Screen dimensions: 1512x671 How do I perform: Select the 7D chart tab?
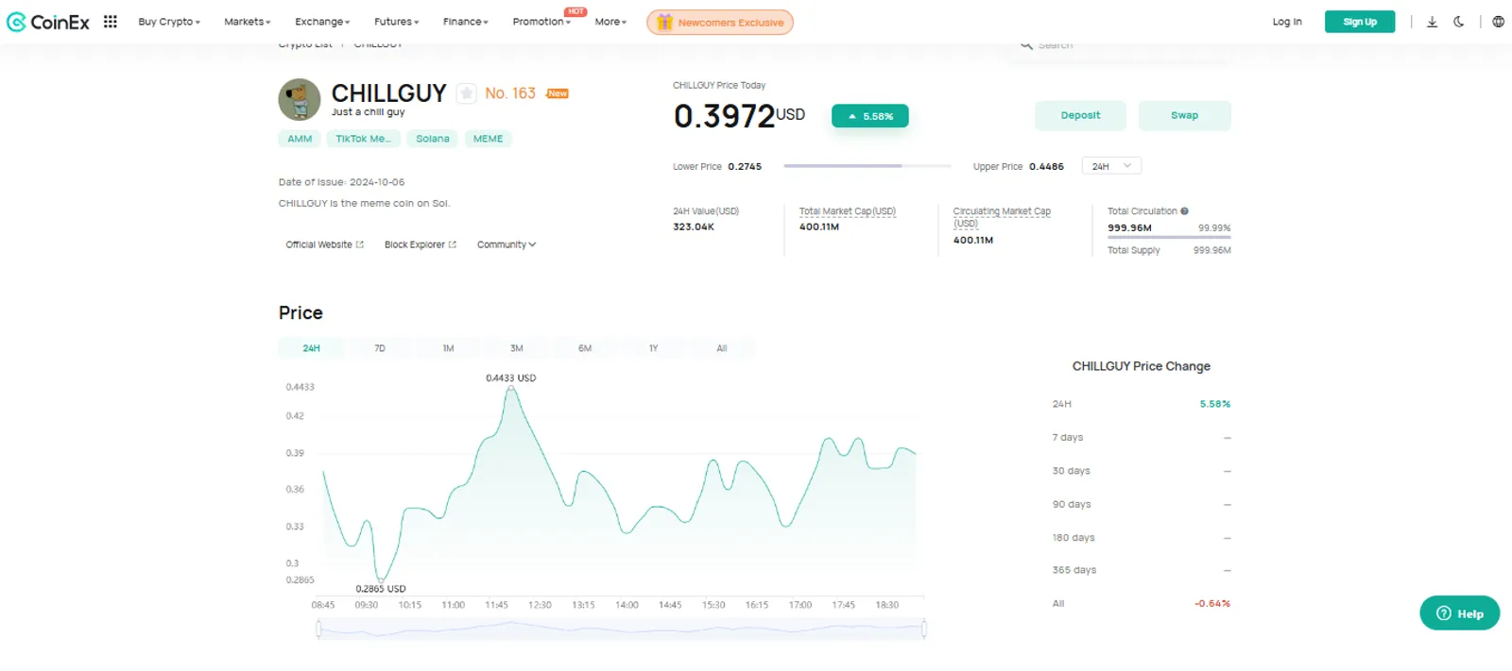tap(380, 348)
